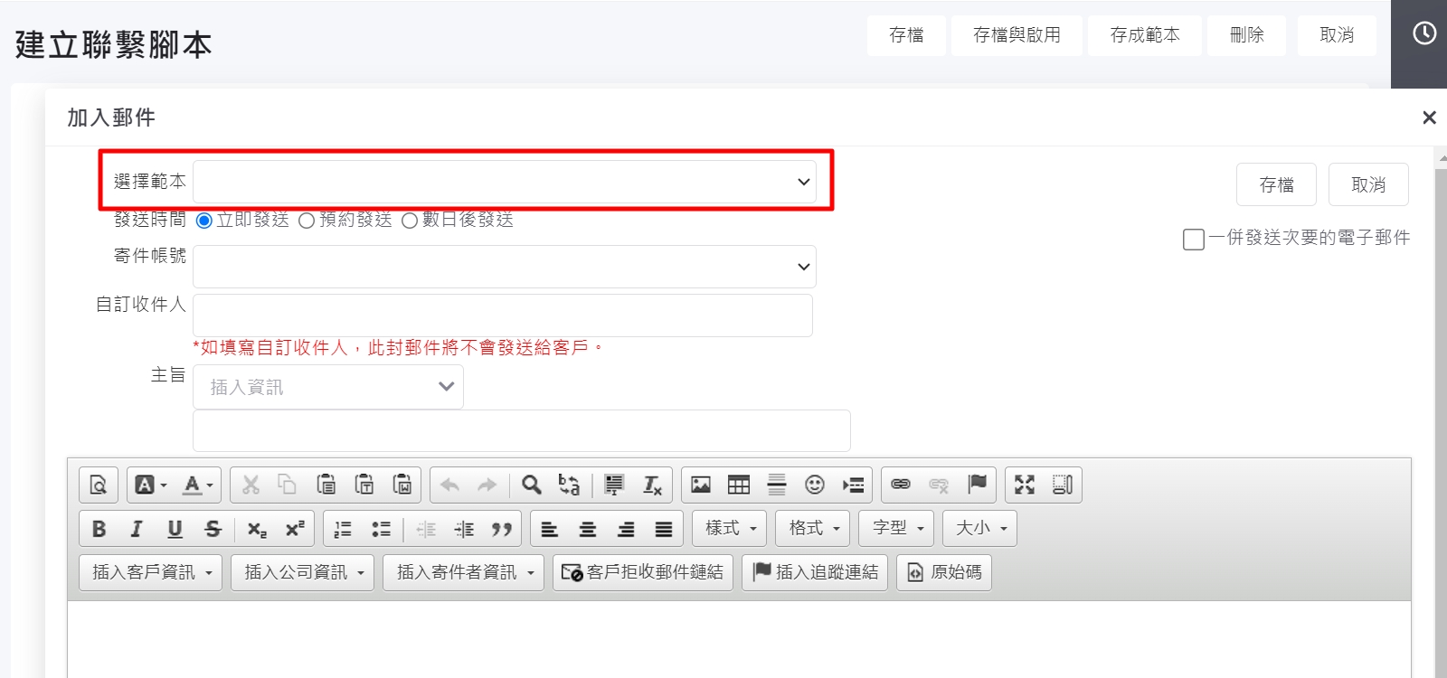Click the insert link icon
The width and height of the screenshot is (1447, 678).
901,485
